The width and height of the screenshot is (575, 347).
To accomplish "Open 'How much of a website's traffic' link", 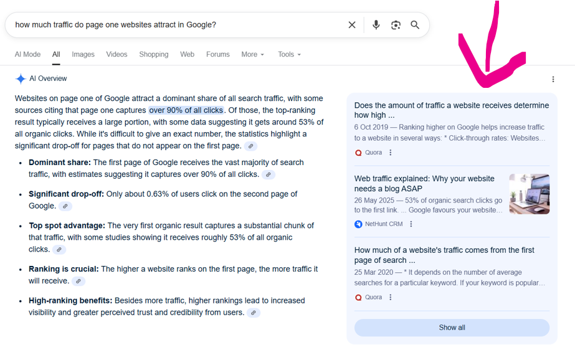I will (x=444, y=255).
